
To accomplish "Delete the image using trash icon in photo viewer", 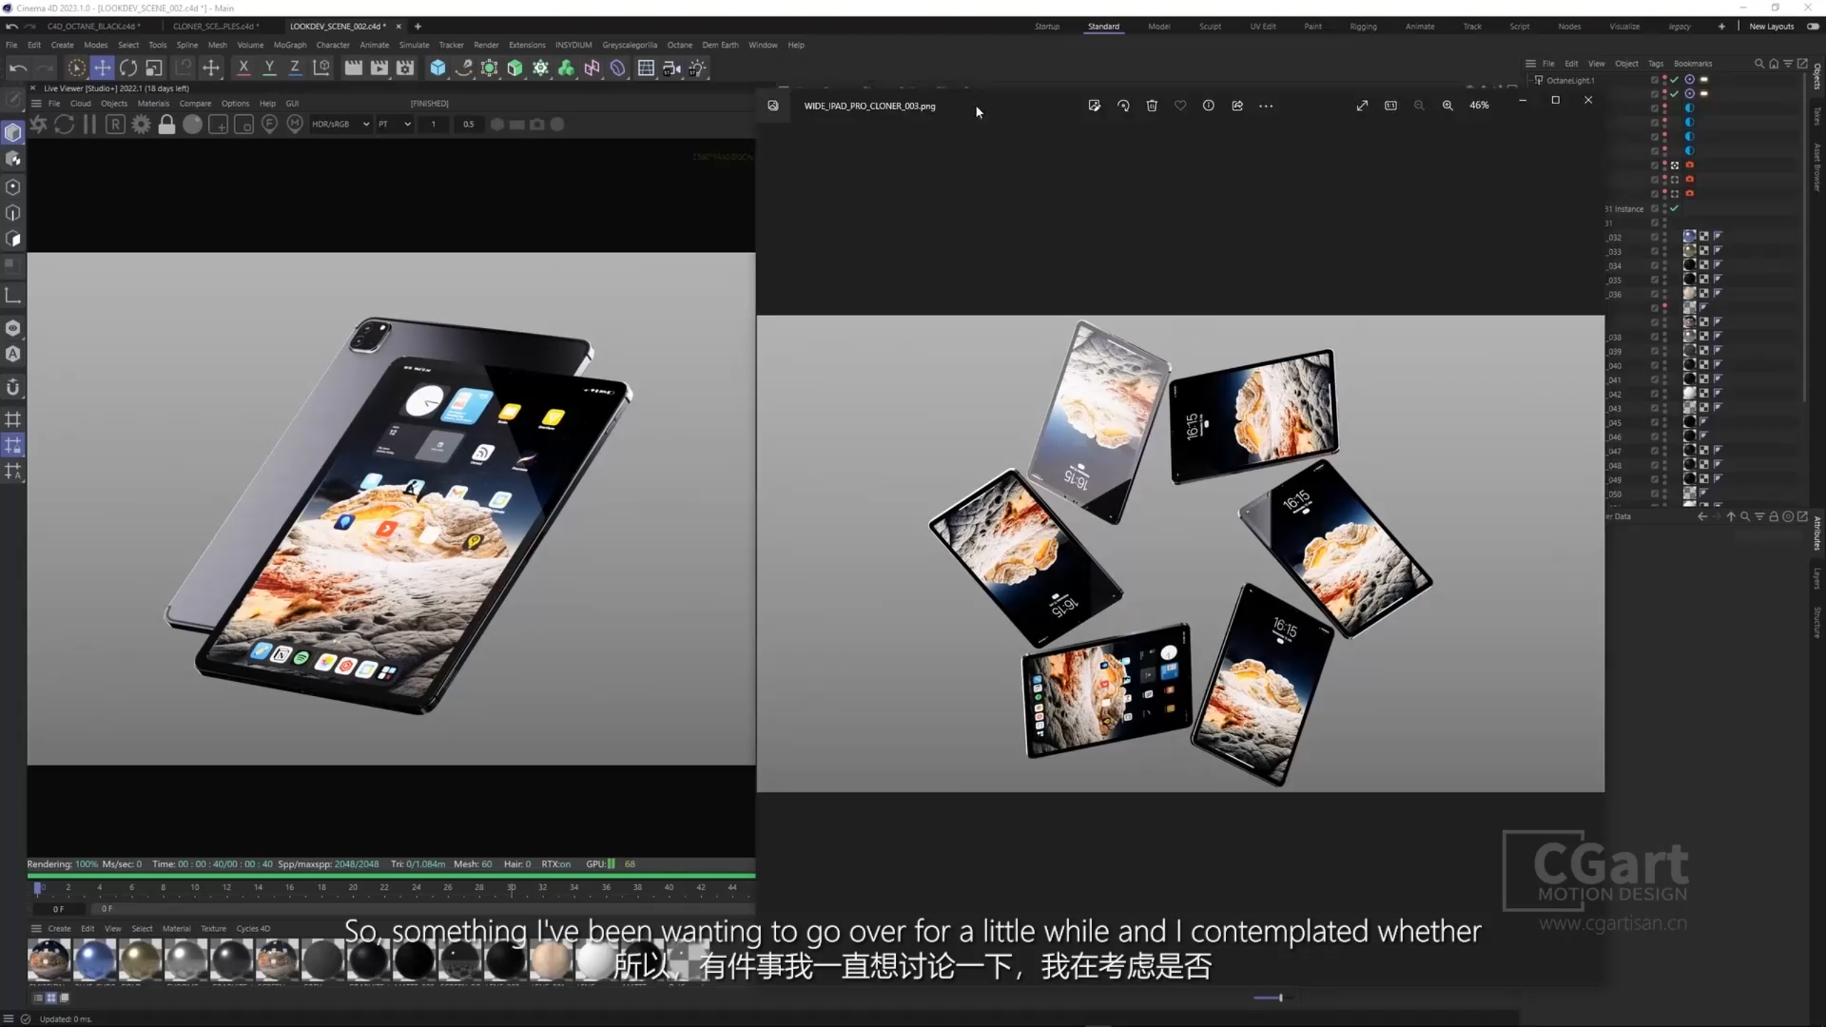I will [x=1152, y=106].
